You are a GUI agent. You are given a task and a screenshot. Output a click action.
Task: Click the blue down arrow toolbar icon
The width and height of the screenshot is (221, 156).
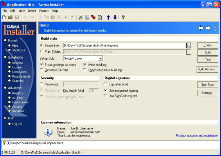(x=115, y=17)
